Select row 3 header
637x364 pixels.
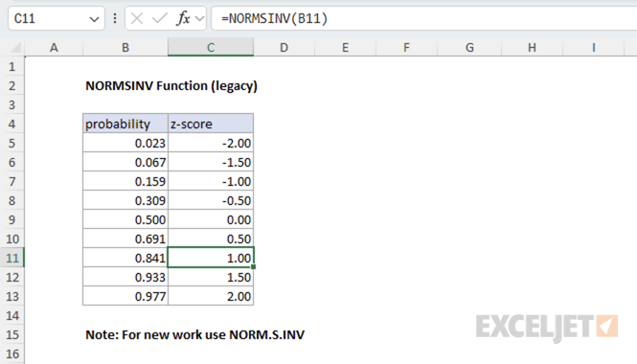[x=12, y=104]
